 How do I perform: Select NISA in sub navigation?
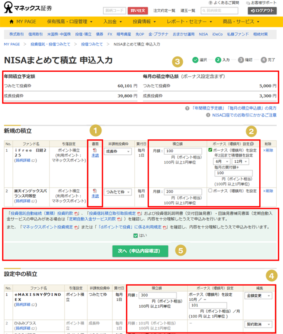pyautogui.click(x=203, y=34)
